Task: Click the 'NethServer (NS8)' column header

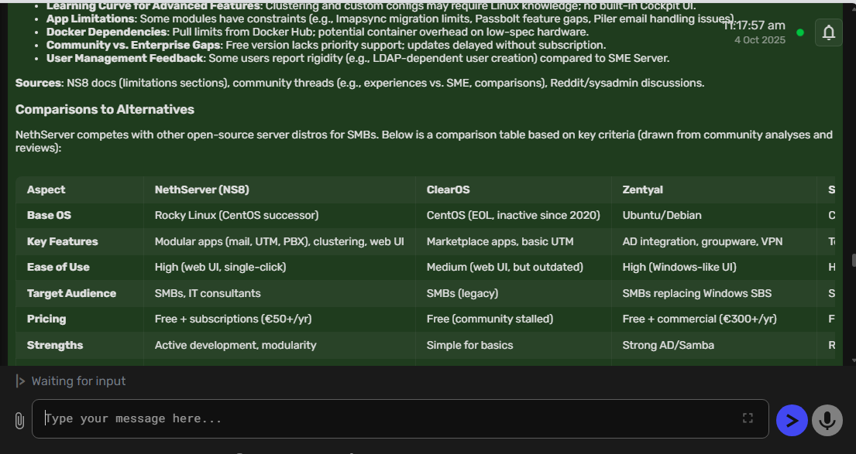Action: pos(201,189)
